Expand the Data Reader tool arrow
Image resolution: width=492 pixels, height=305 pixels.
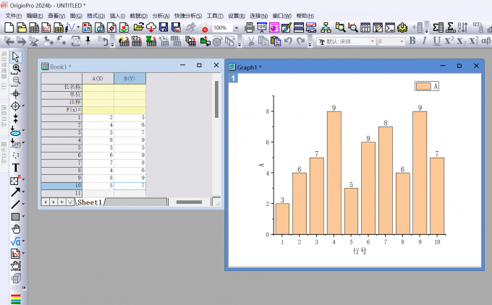coord(24,106)
